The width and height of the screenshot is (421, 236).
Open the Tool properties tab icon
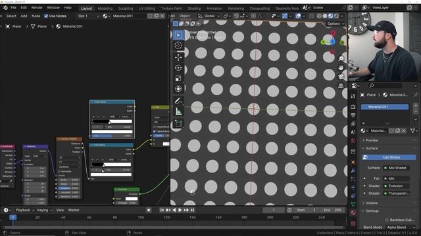click(353, 96)
